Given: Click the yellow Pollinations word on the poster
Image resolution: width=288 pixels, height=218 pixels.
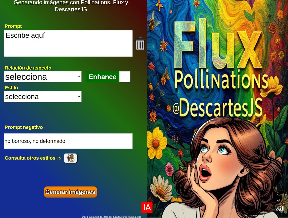Looking at the screenshot, I should [x=221, y=81].
